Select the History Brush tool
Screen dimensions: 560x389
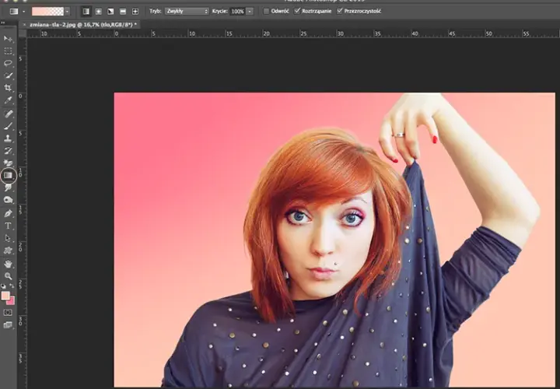point(8,151)
